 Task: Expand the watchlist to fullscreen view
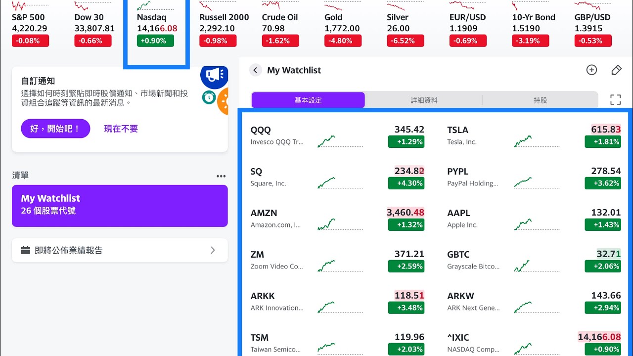[615, 100]
